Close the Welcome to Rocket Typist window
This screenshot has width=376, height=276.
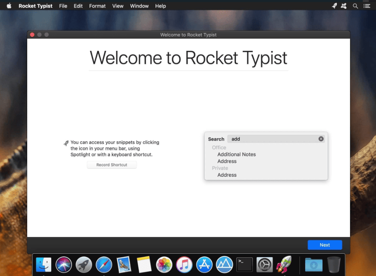click(x=32, y=35)
